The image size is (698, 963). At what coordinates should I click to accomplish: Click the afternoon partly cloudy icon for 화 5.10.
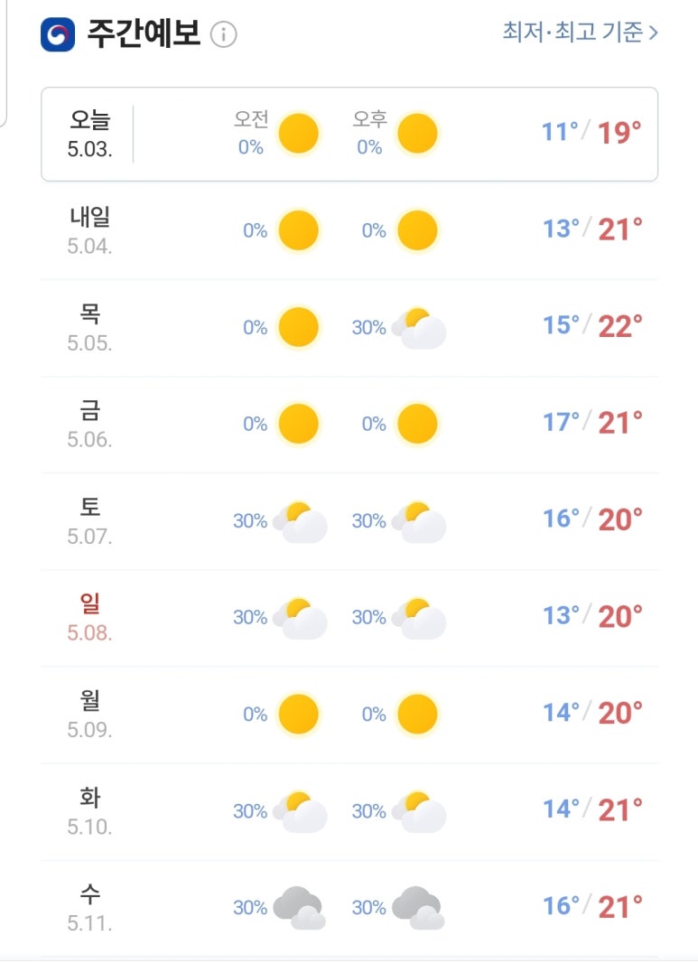click(419, 812)
